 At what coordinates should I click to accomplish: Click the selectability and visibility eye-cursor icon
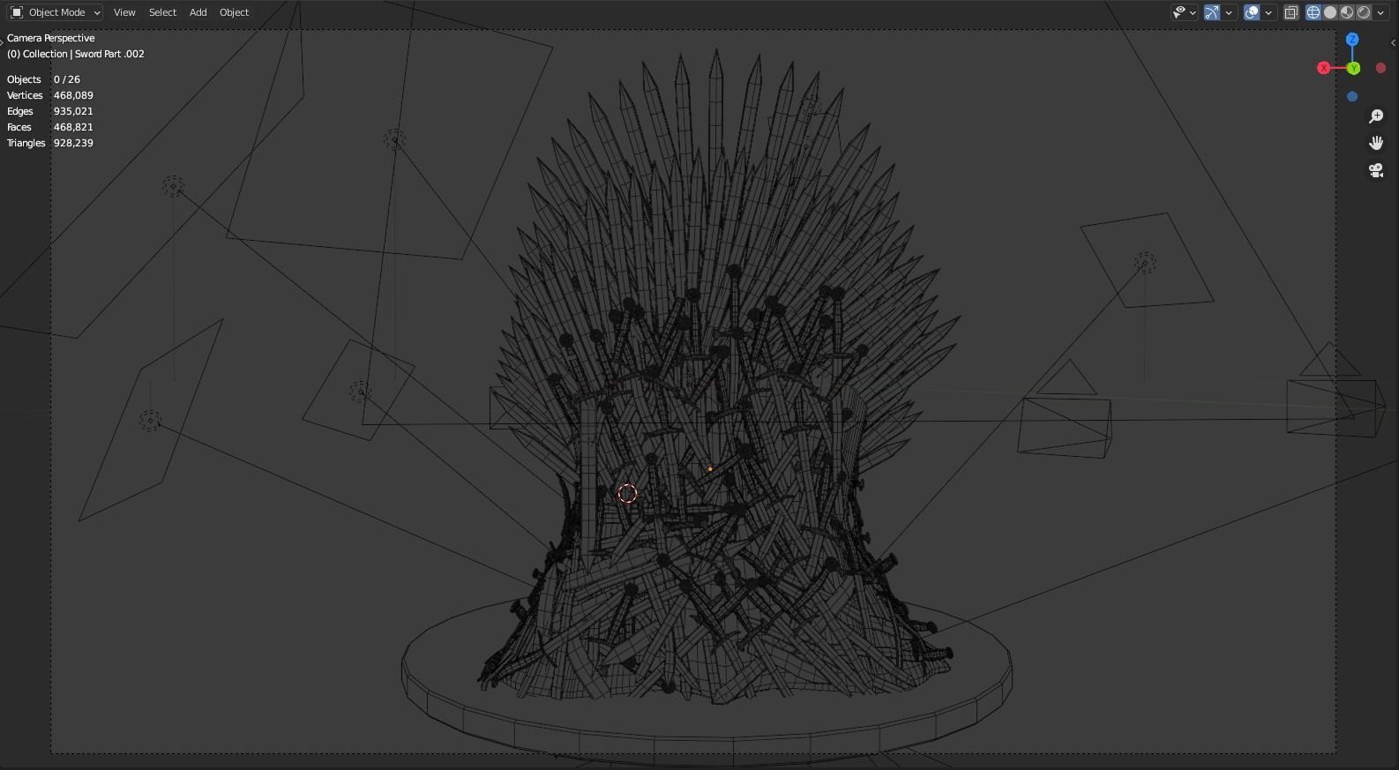tap(1179, 12)
